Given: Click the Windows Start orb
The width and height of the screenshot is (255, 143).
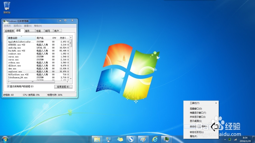Looking at the screenshot, I should coord(5,139).
